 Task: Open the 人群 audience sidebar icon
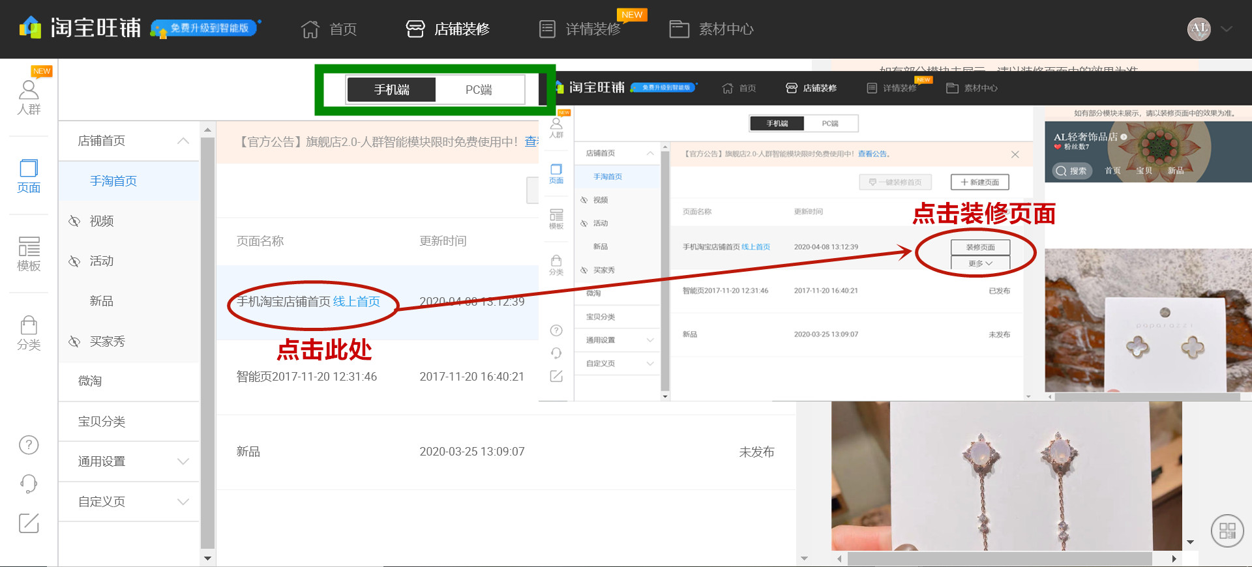tap(29, 97)
